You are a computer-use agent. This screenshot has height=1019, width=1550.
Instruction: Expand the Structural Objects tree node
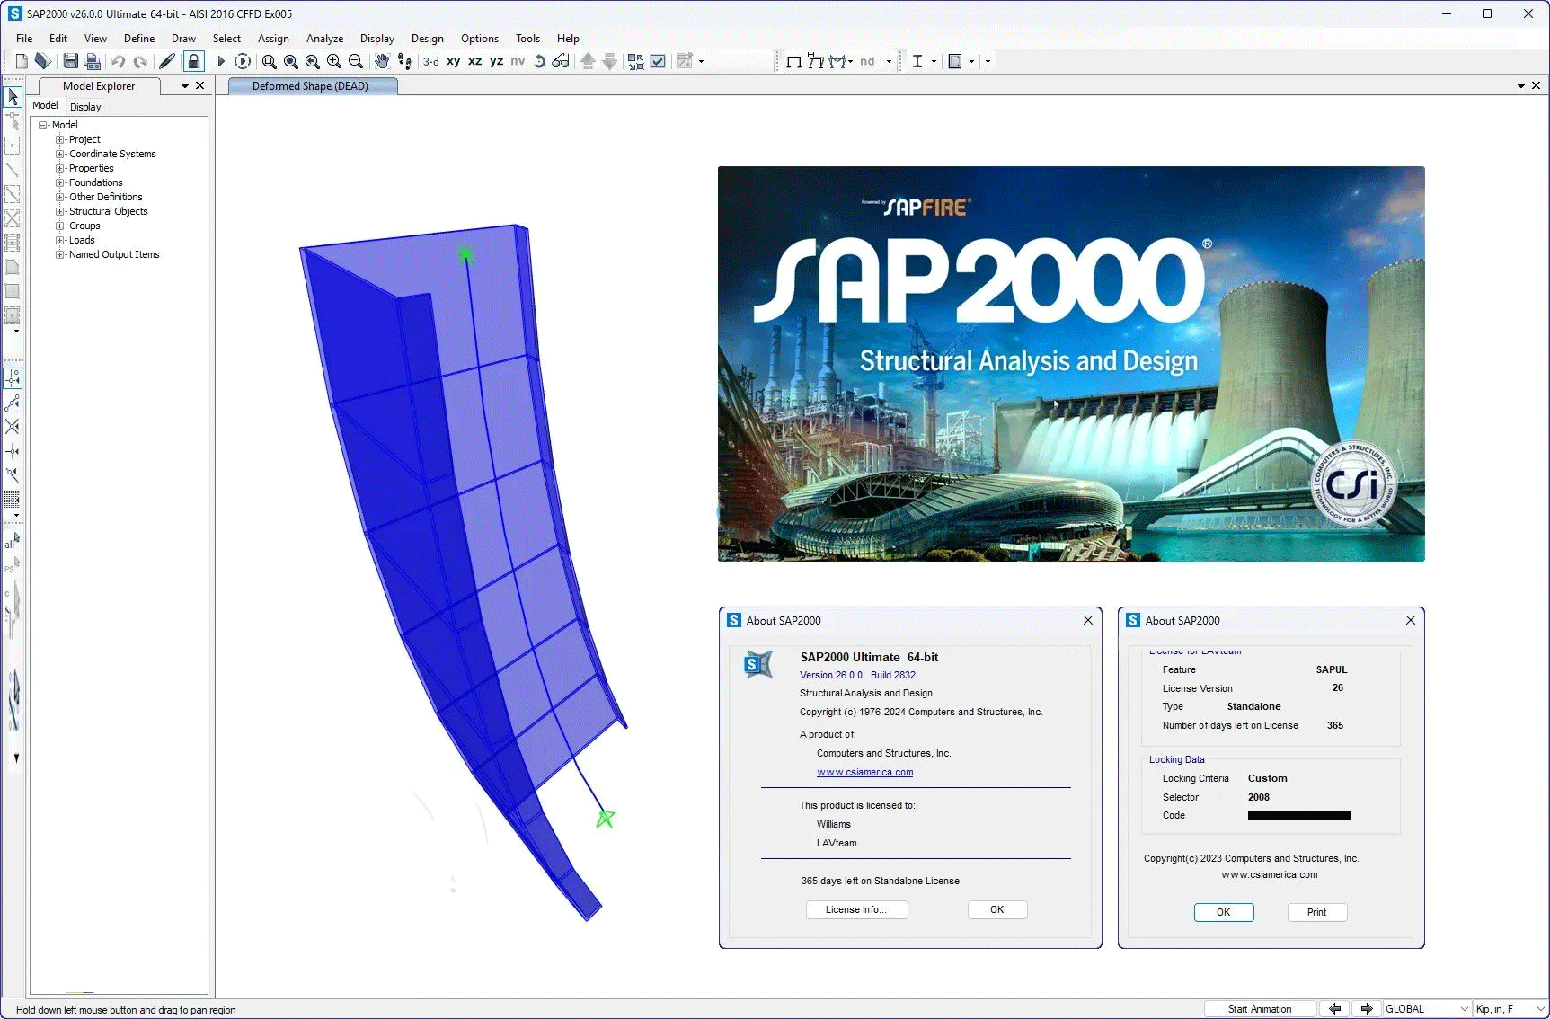tap(60, 211)
